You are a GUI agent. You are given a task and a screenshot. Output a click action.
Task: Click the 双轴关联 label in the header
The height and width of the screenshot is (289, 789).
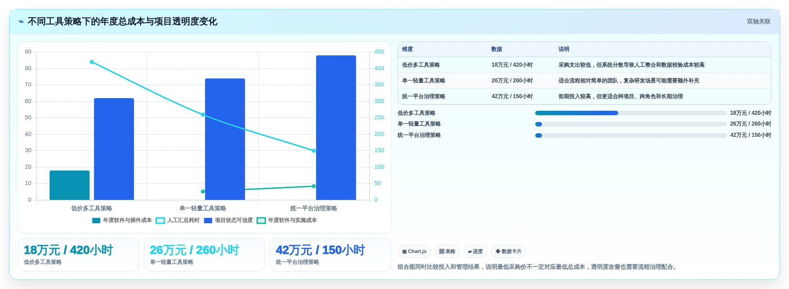point(758,22)
